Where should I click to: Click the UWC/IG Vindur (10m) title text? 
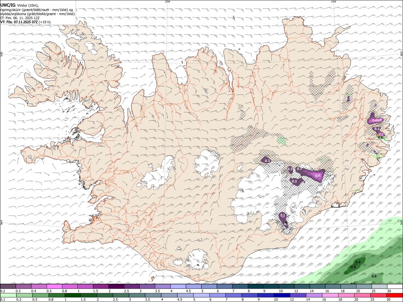20,5
